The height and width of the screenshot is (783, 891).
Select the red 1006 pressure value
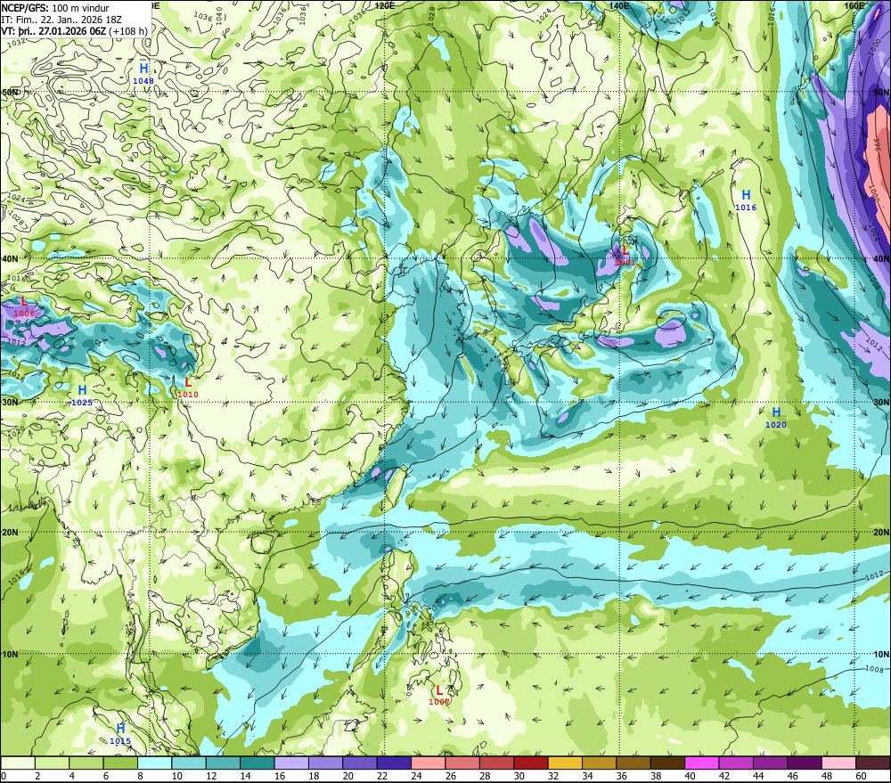[x=24, y=314]
